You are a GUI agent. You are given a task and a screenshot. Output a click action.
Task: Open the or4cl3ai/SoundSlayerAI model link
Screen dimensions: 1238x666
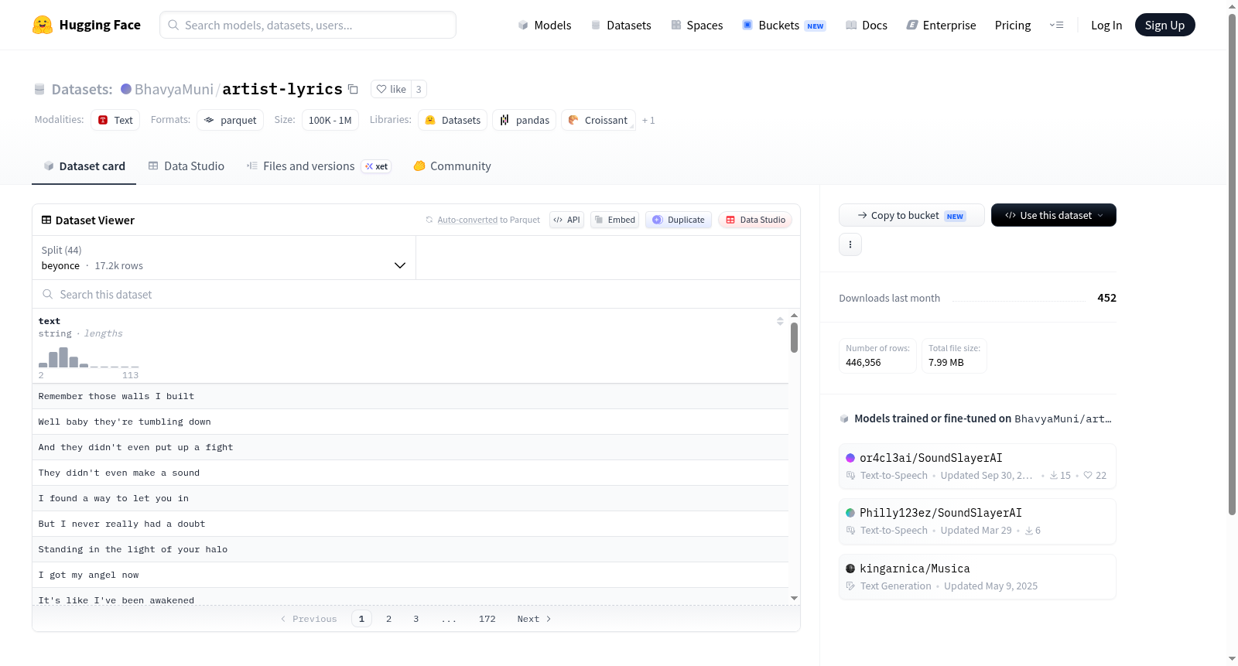931,458
